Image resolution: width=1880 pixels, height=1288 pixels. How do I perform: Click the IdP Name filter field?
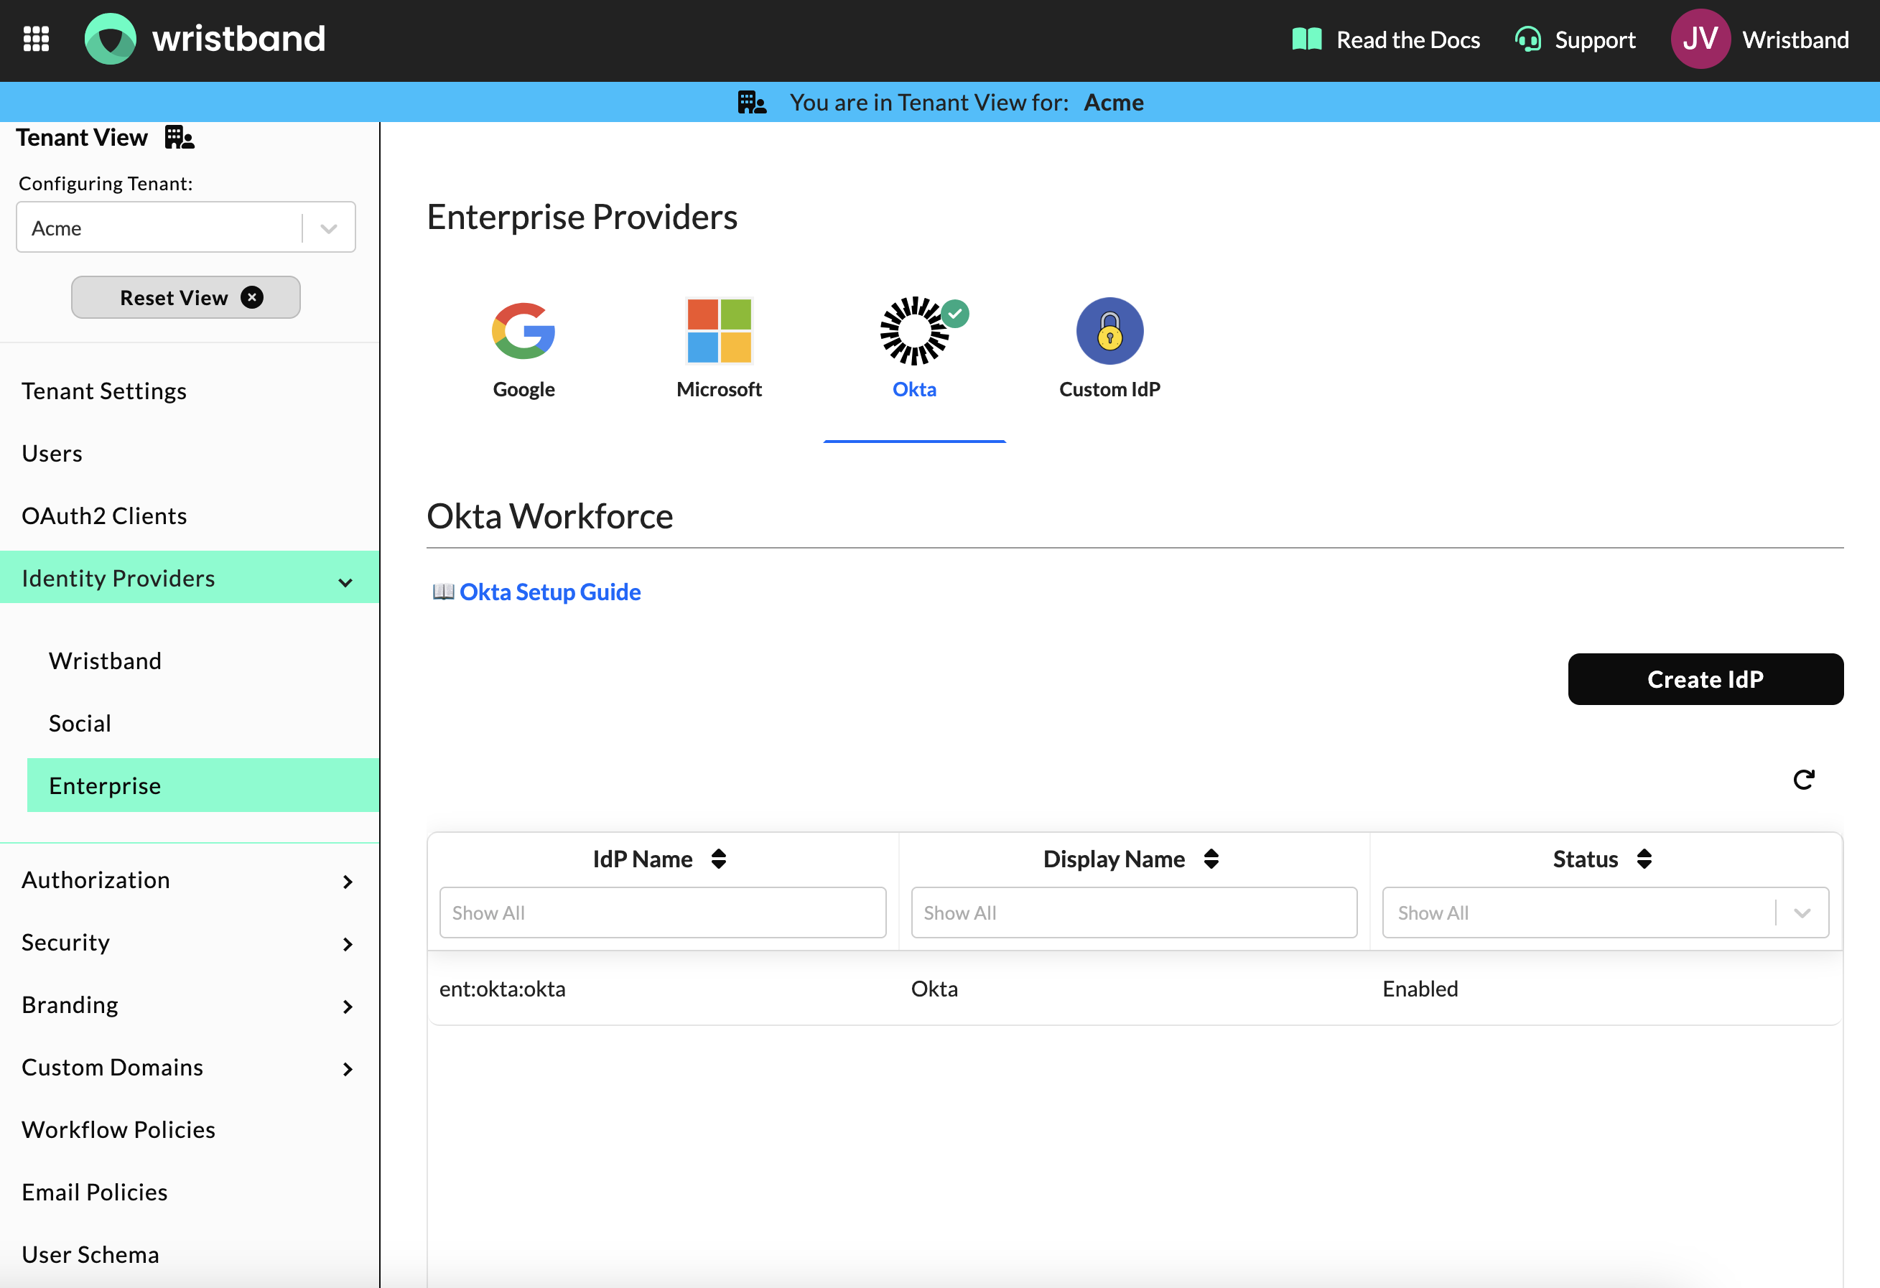[661, 913]
